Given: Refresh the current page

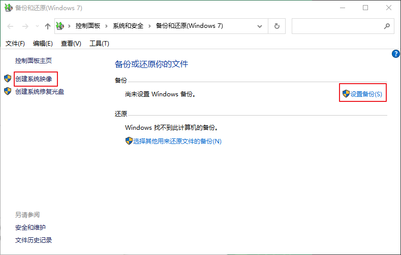Looking at the screenshot, I should [276, 26].
